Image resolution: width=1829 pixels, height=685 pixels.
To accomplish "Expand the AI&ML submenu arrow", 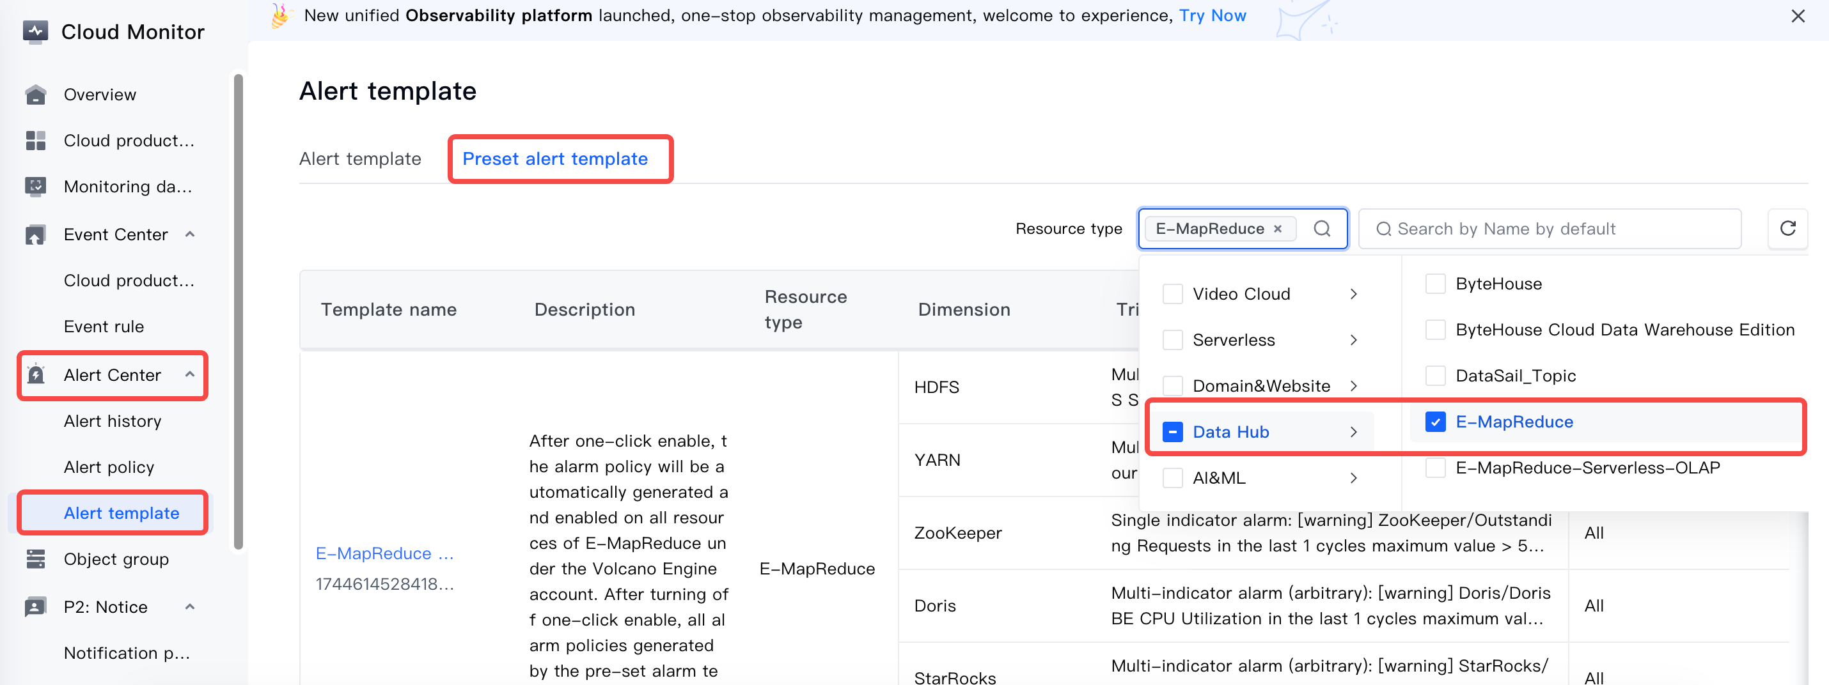I will tap(1353, 478).
